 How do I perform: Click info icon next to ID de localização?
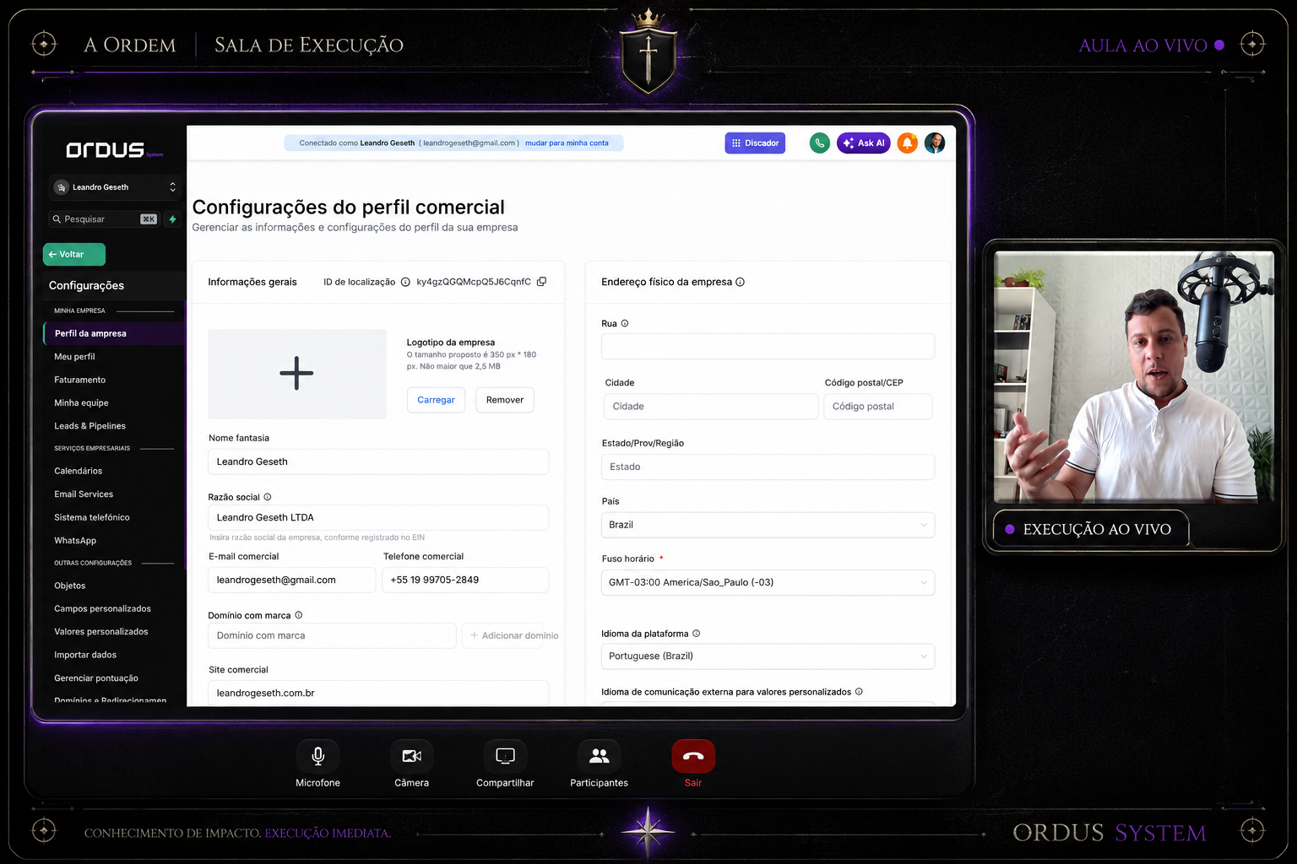[405, 282]
